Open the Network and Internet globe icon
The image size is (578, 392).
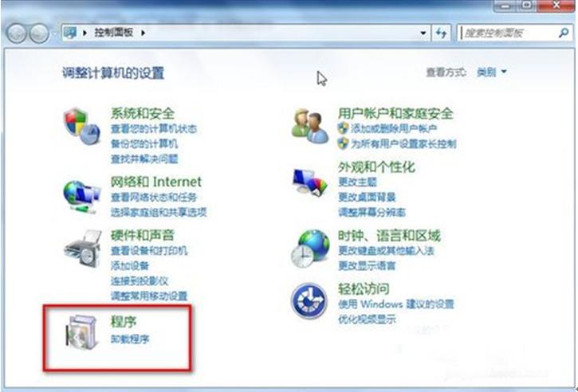(82, 196)
